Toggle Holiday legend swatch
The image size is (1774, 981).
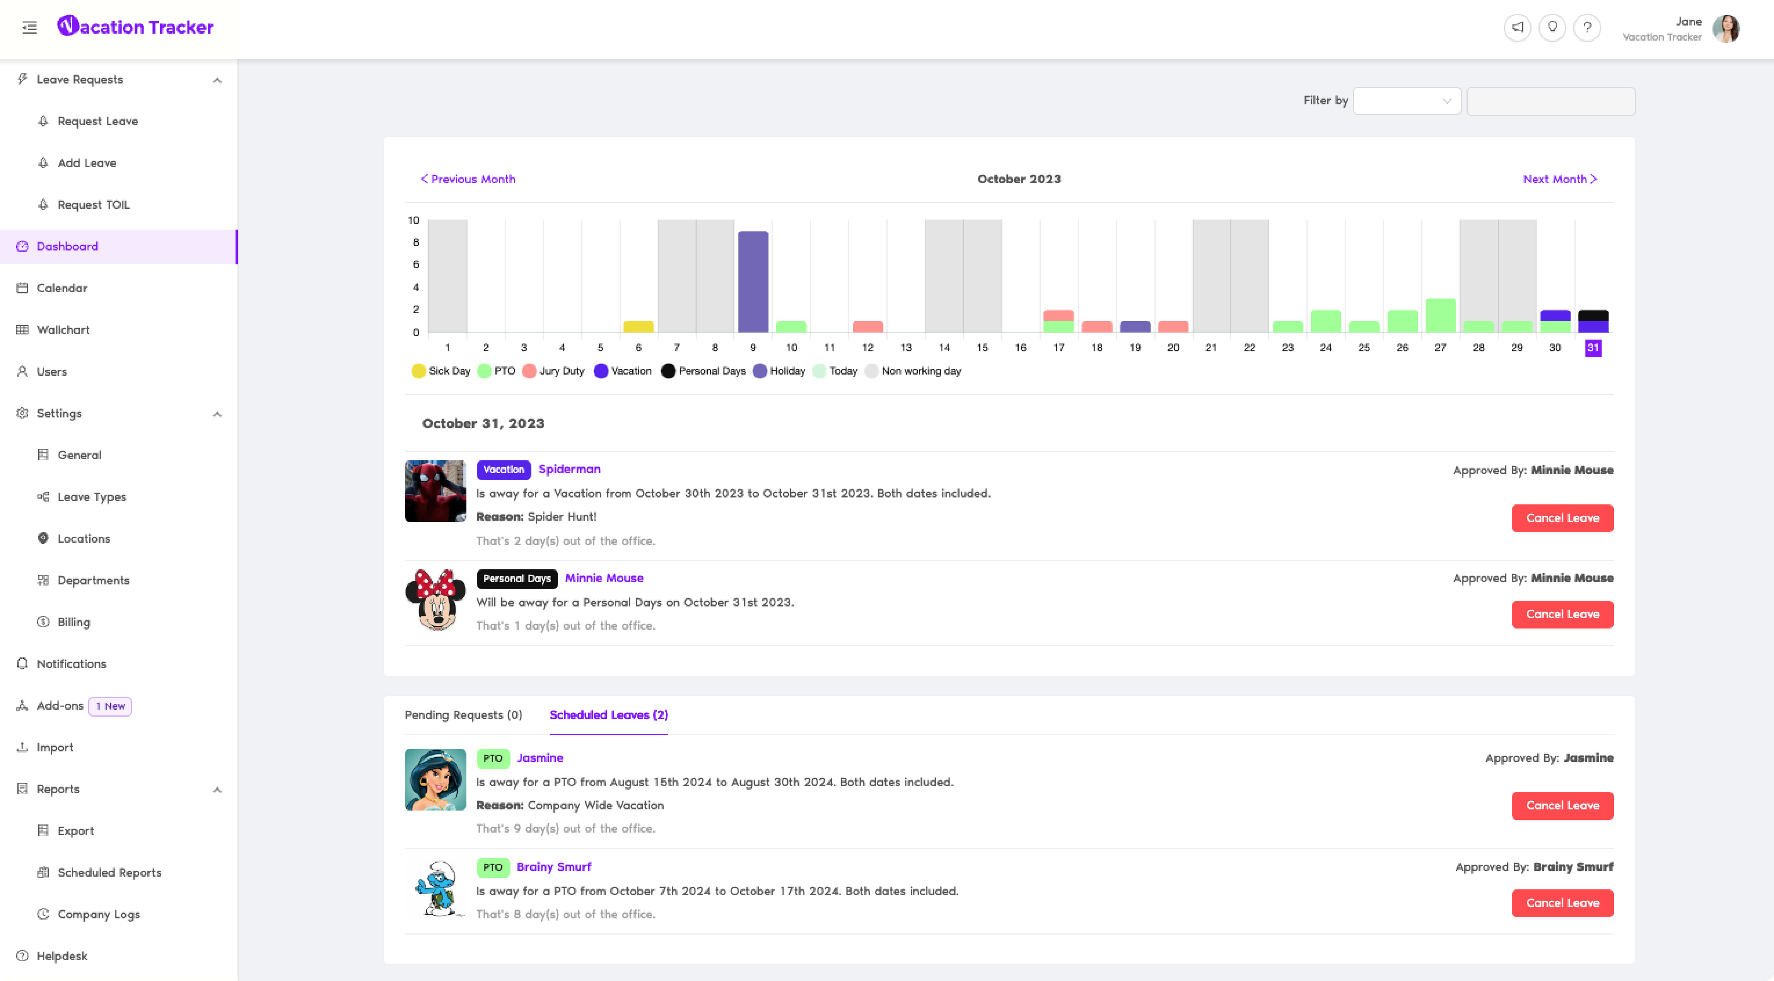[x=760, y=371]
